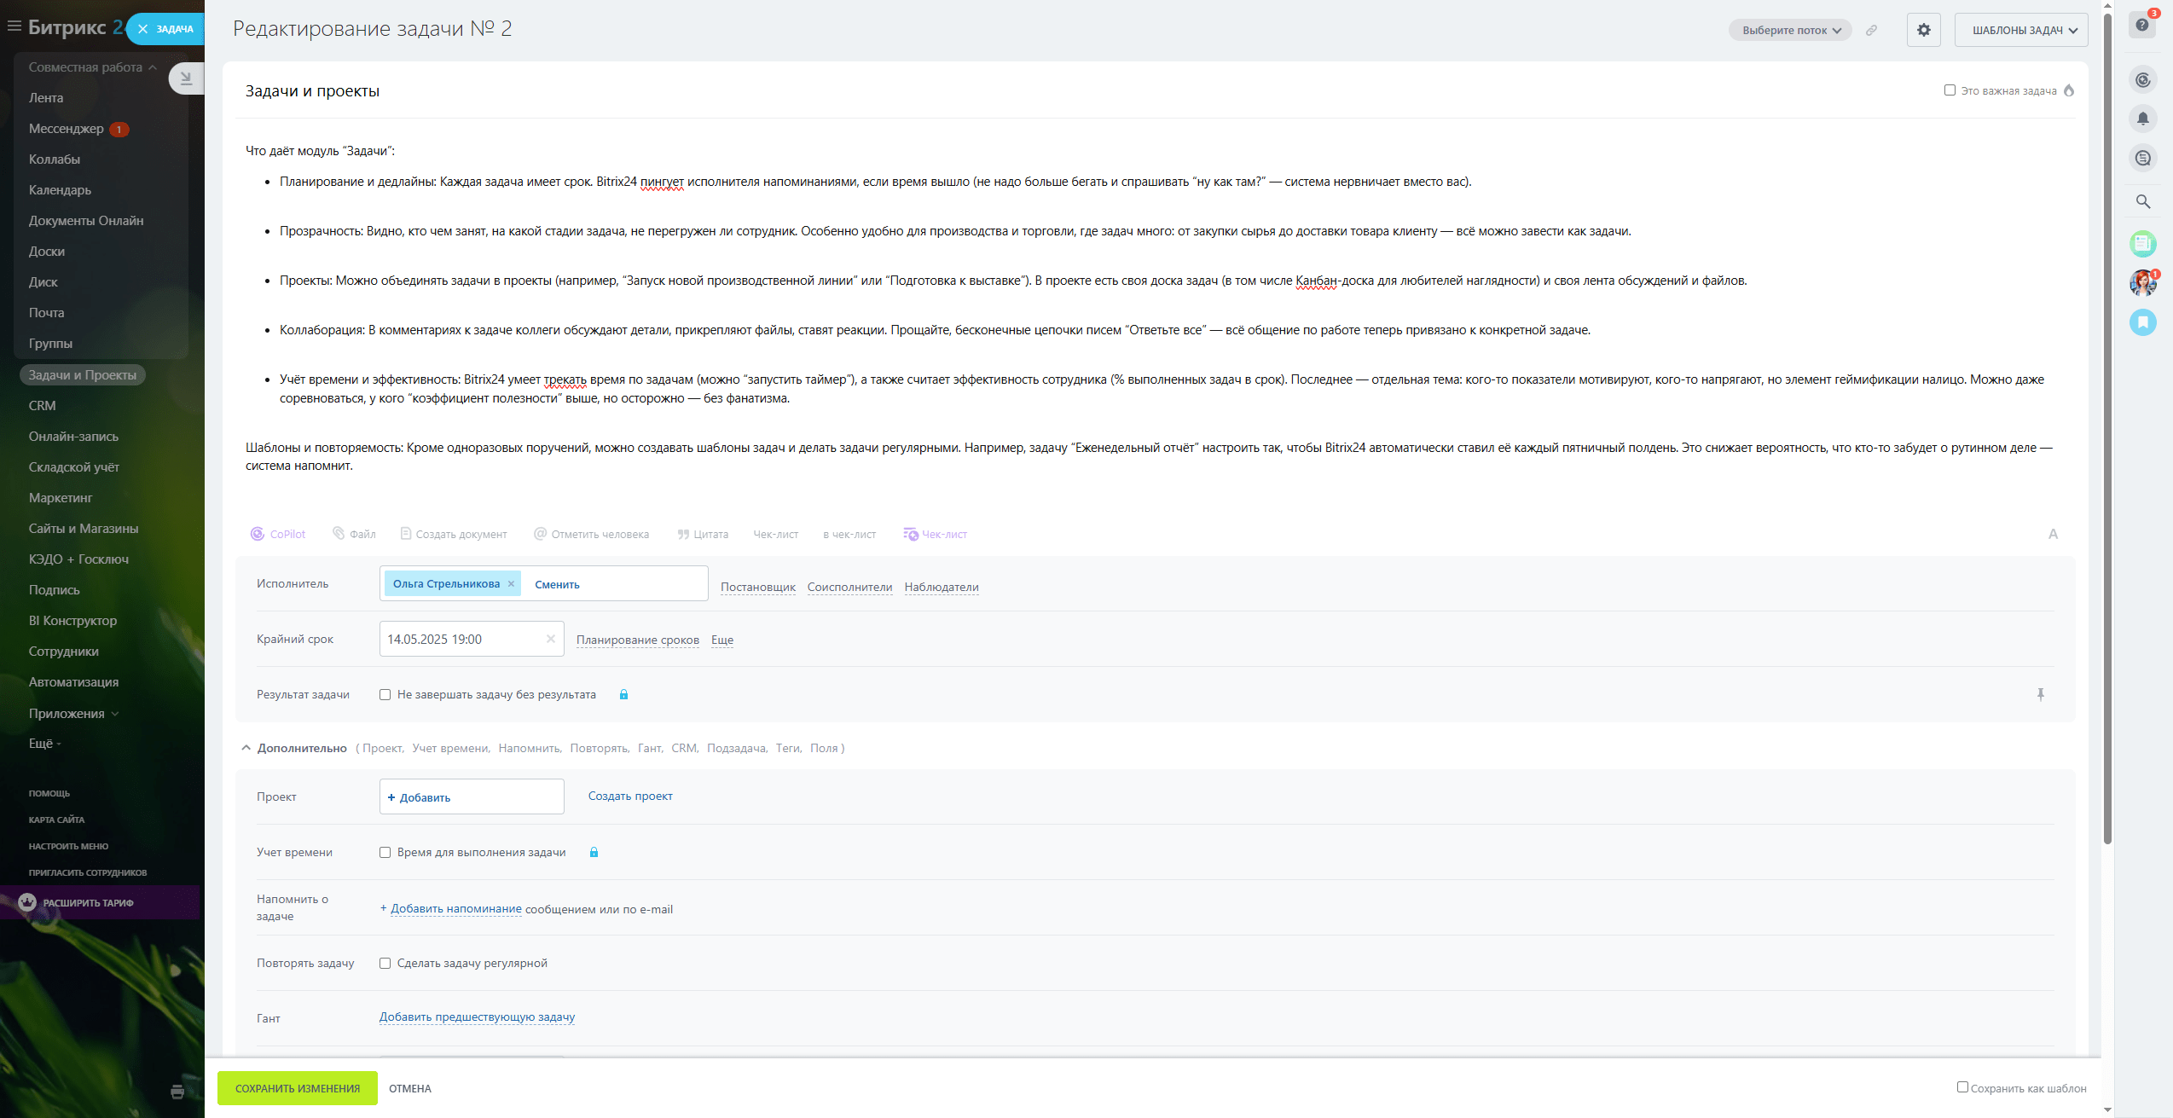
Task: Launch CoPilot in the editor toolbar
Action: tap(278, 535)
